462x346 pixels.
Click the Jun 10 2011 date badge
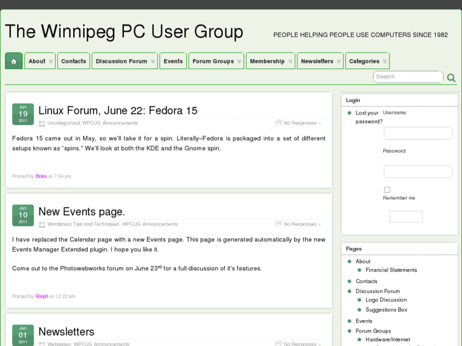23,215
